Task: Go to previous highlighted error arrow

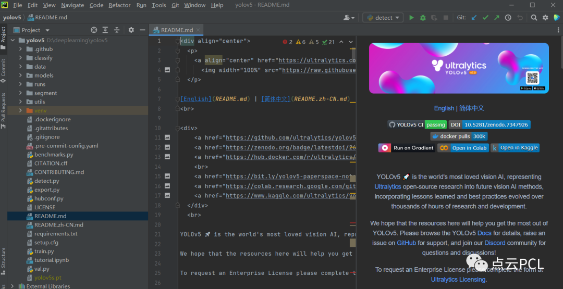Action: [341, 42]
